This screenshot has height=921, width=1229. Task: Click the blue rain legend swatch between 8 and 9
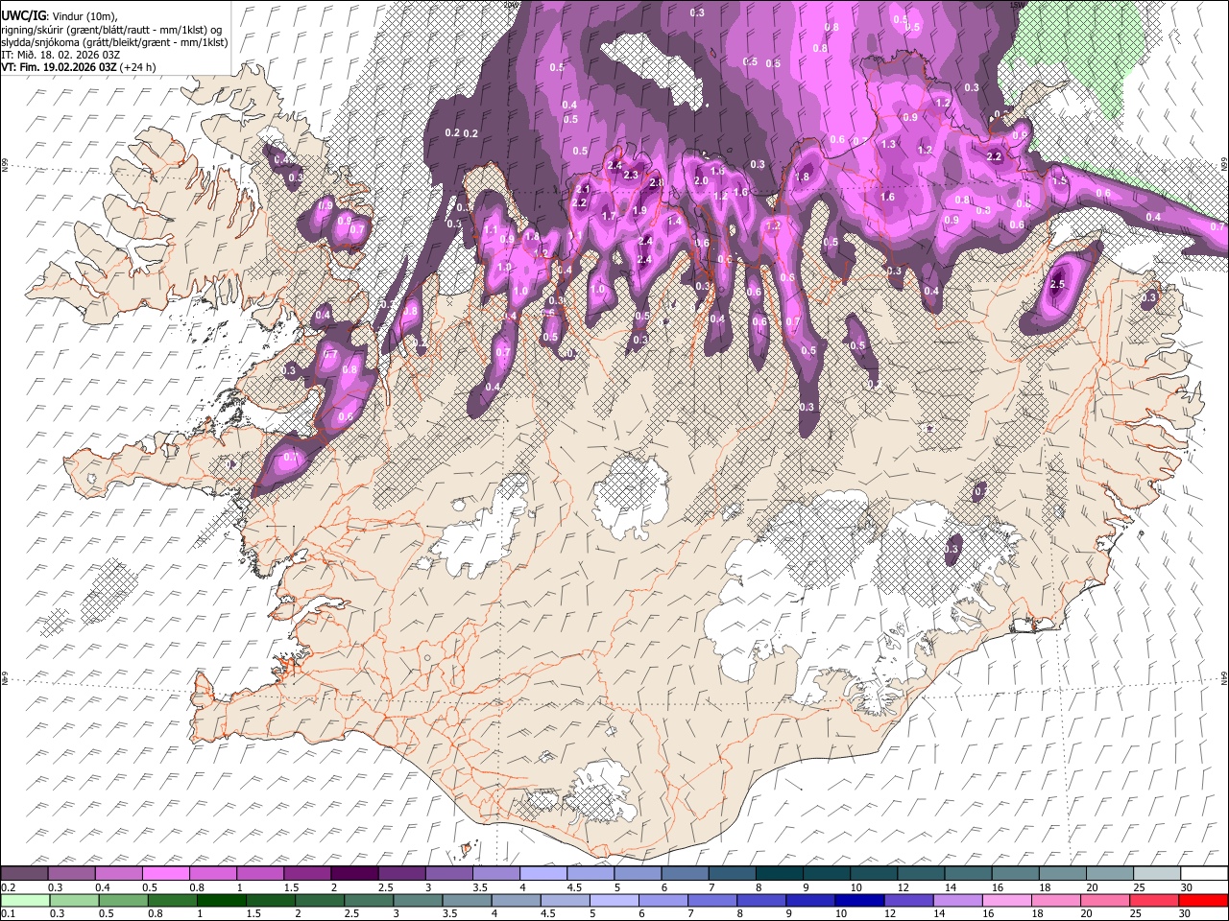761,900
